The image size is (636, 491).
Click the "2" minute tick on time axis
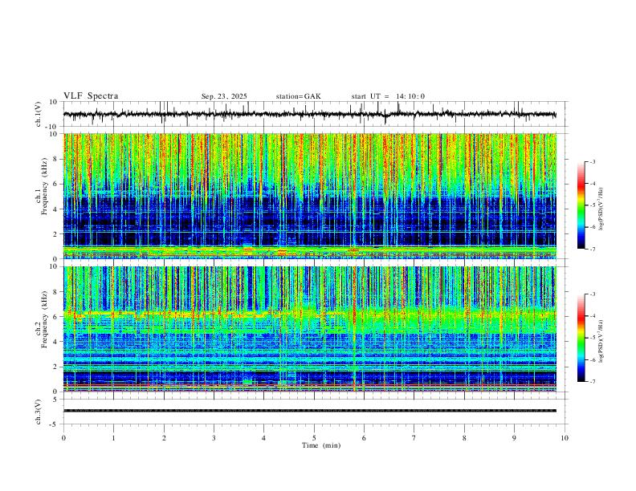(x=164, y=438)
